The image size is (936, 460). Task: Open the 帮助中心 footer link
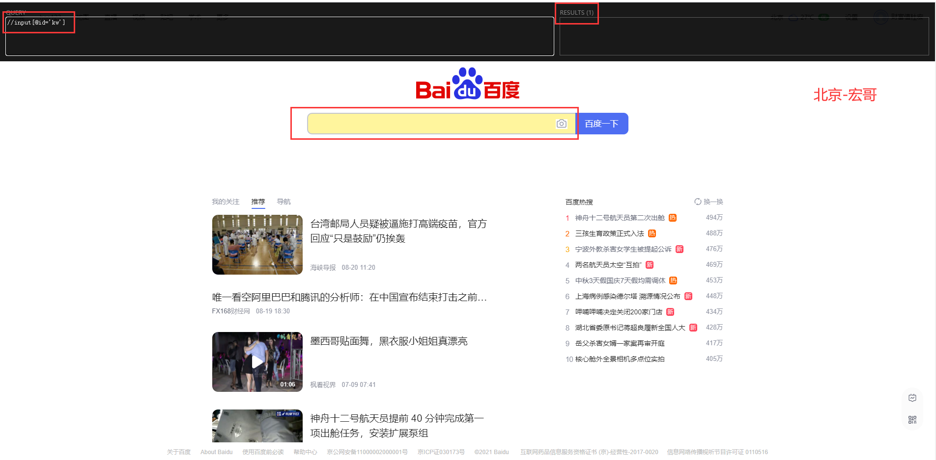pos(305,452)
